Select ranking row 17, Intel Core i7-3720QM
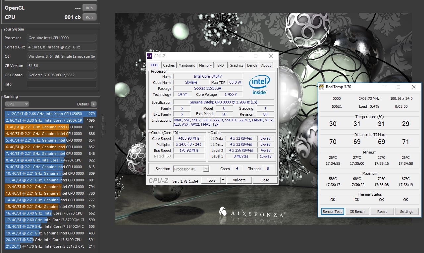 pos(50,220)
